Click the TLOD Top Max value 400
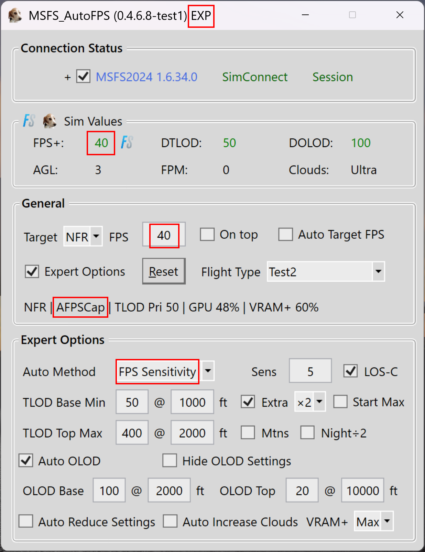 point(132,432)
